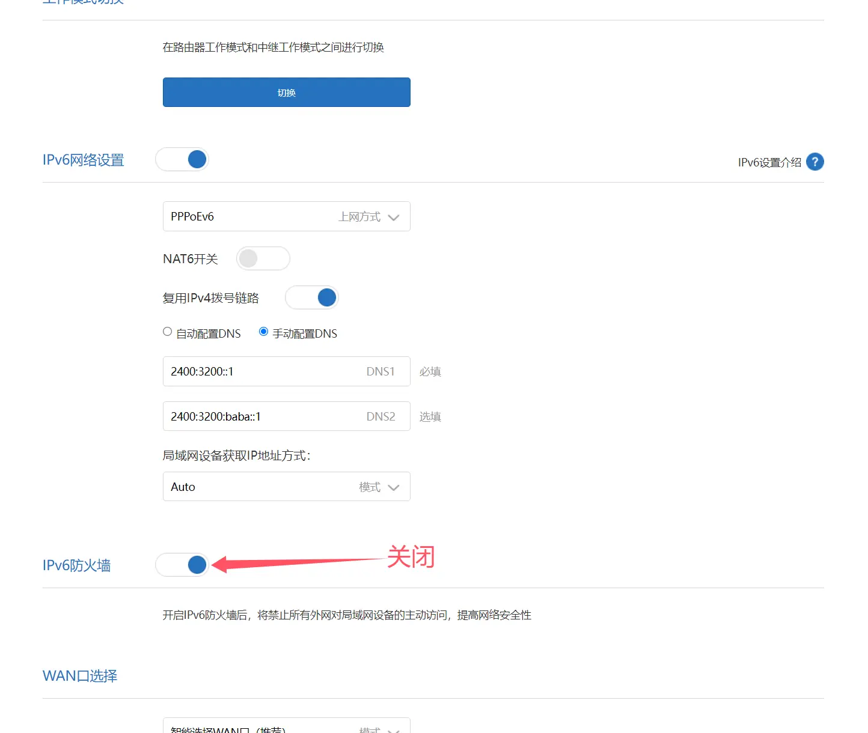Click the blue 切换 mode switch button
The height and width of the screenshot is (733, 868).
pyautogui.click(x=286, y=93)
